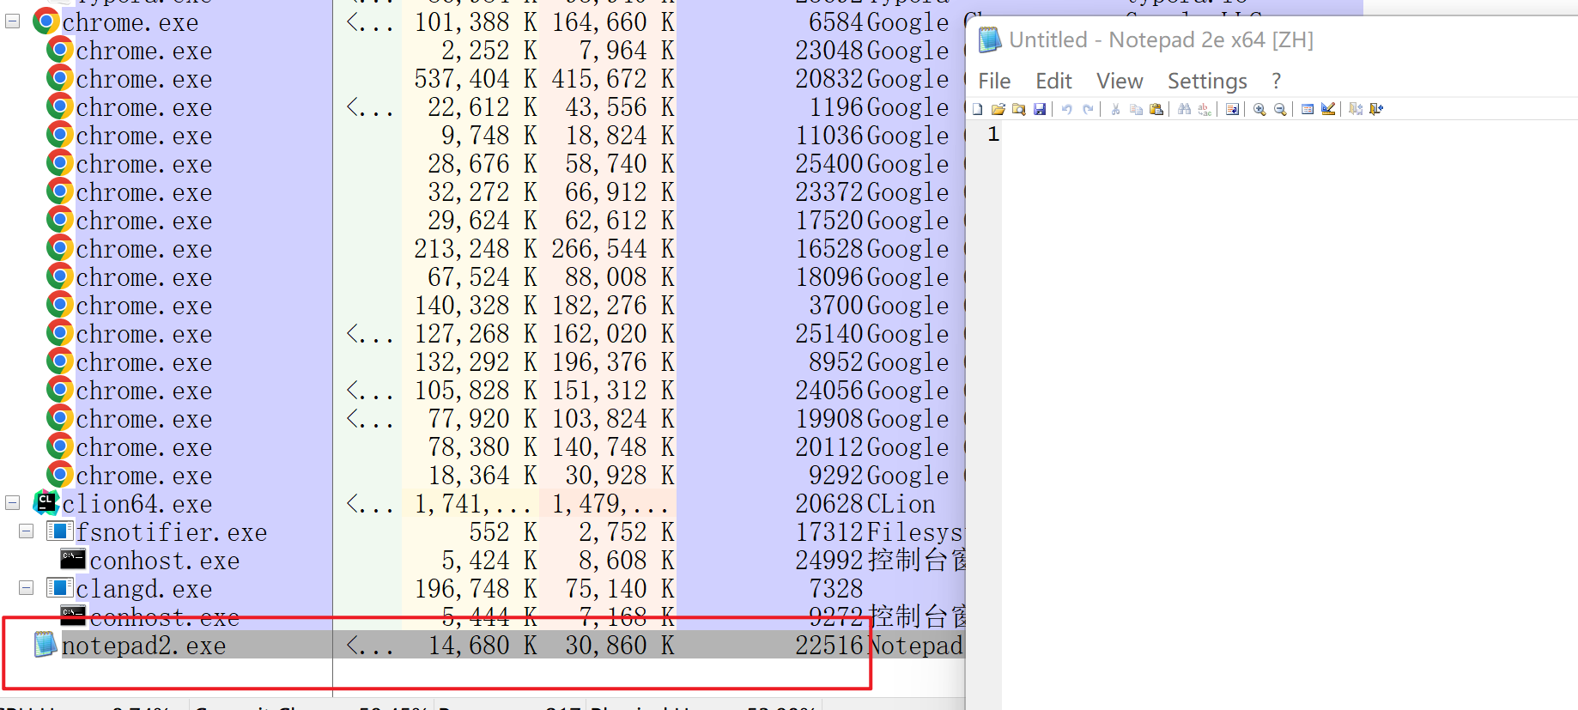Toggle the Word Wrap icon in Notepad2 toolbar
The width and height of the screenshot is (1578, 710).
pos(1232,109)
